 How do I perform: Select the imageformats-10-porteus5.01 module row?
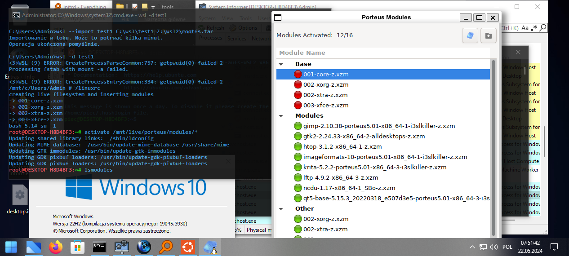383,157
